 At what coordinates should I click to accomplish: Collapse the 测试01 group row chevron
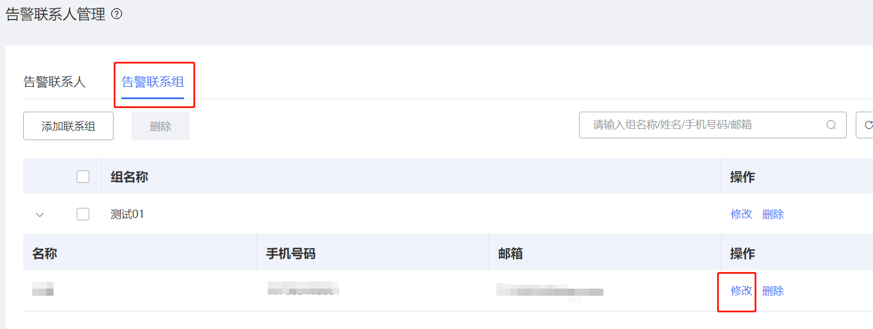[x=40, y=214]
